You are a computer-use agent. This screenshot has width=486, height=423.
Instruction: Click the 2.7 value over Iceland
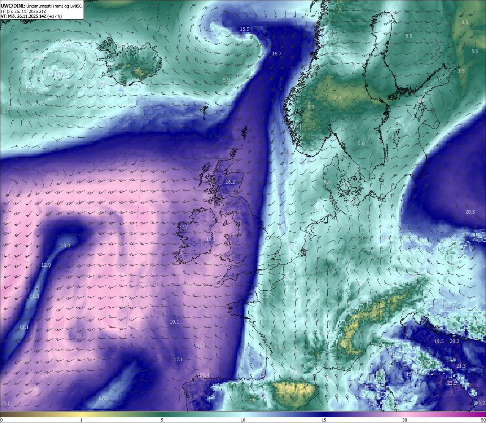click(x=137, y=69)
